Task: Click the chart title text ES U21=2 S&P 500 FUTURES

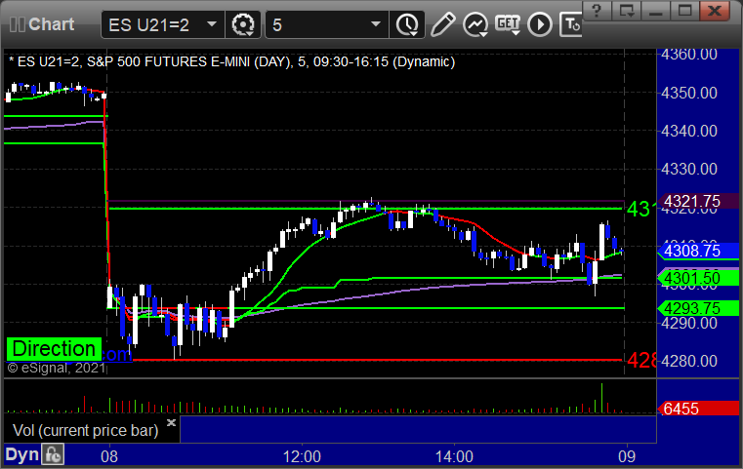Action: 231,61
